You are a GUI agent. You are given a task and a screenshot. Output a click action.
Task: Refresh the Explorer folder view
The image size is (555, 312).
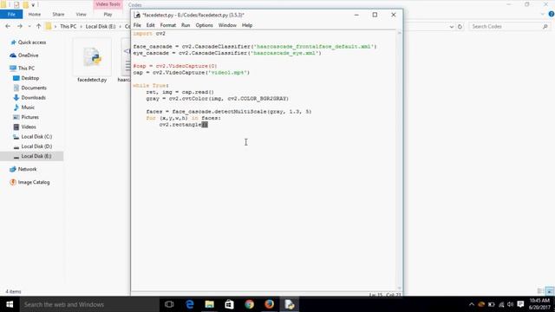tap(460, 27)
